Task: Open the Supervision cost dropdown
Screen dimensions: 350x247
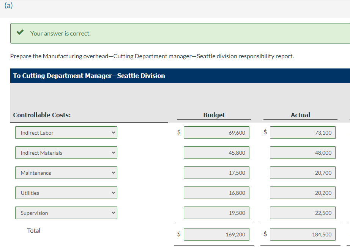Action: tap(66, 213)
